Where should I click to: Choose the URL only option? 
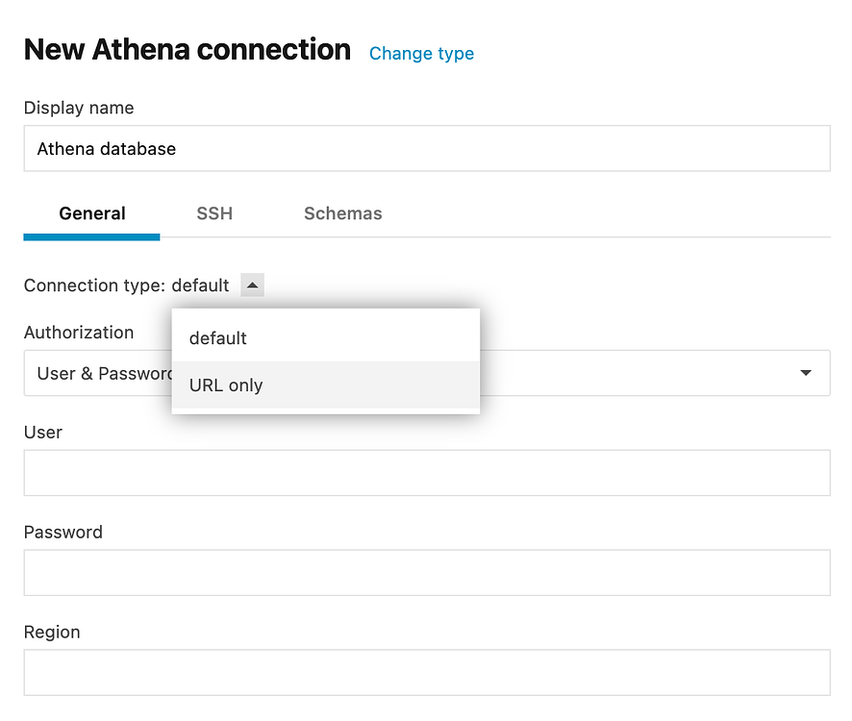coord(325,385)
